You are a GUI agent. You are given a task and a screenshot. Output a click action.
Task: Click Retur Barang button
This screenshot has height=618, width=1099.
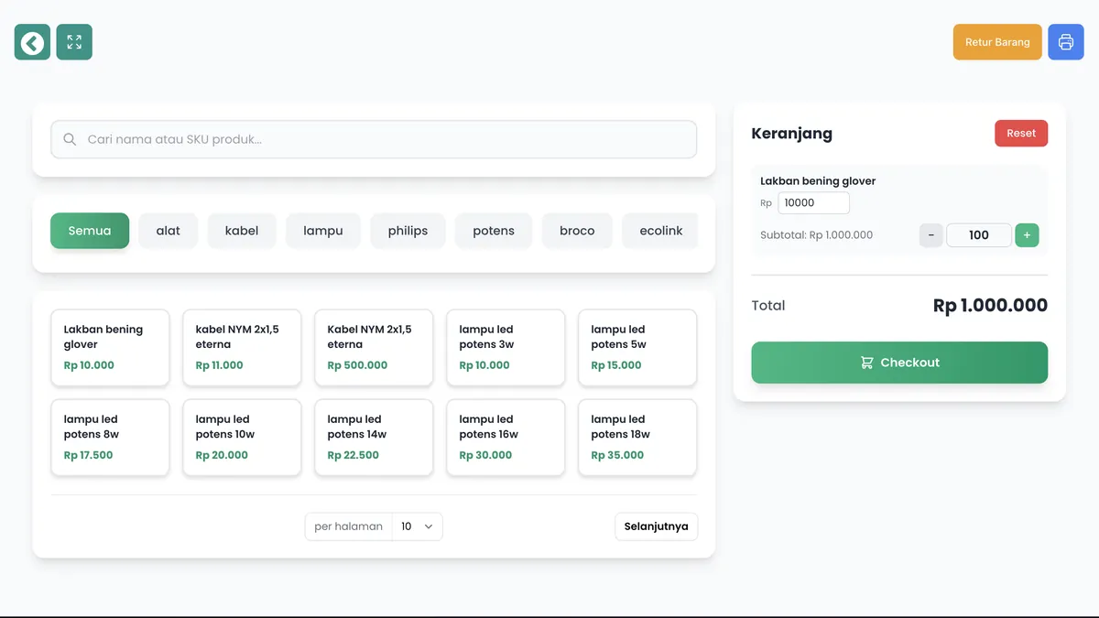[997, 42]
